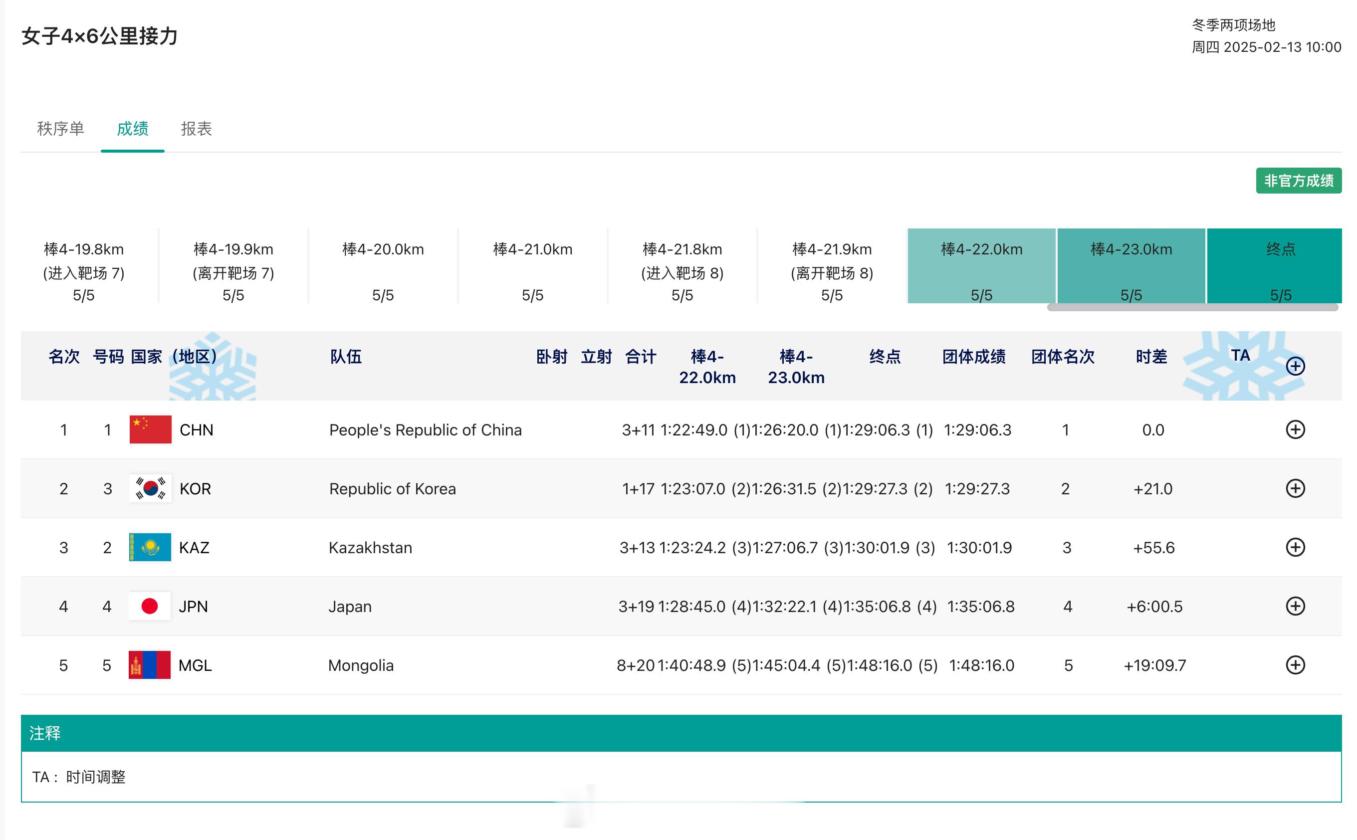Click the TA column header
This screenshot has width=1357, height=840.
pyautogui.click(x=1240, y=356)
